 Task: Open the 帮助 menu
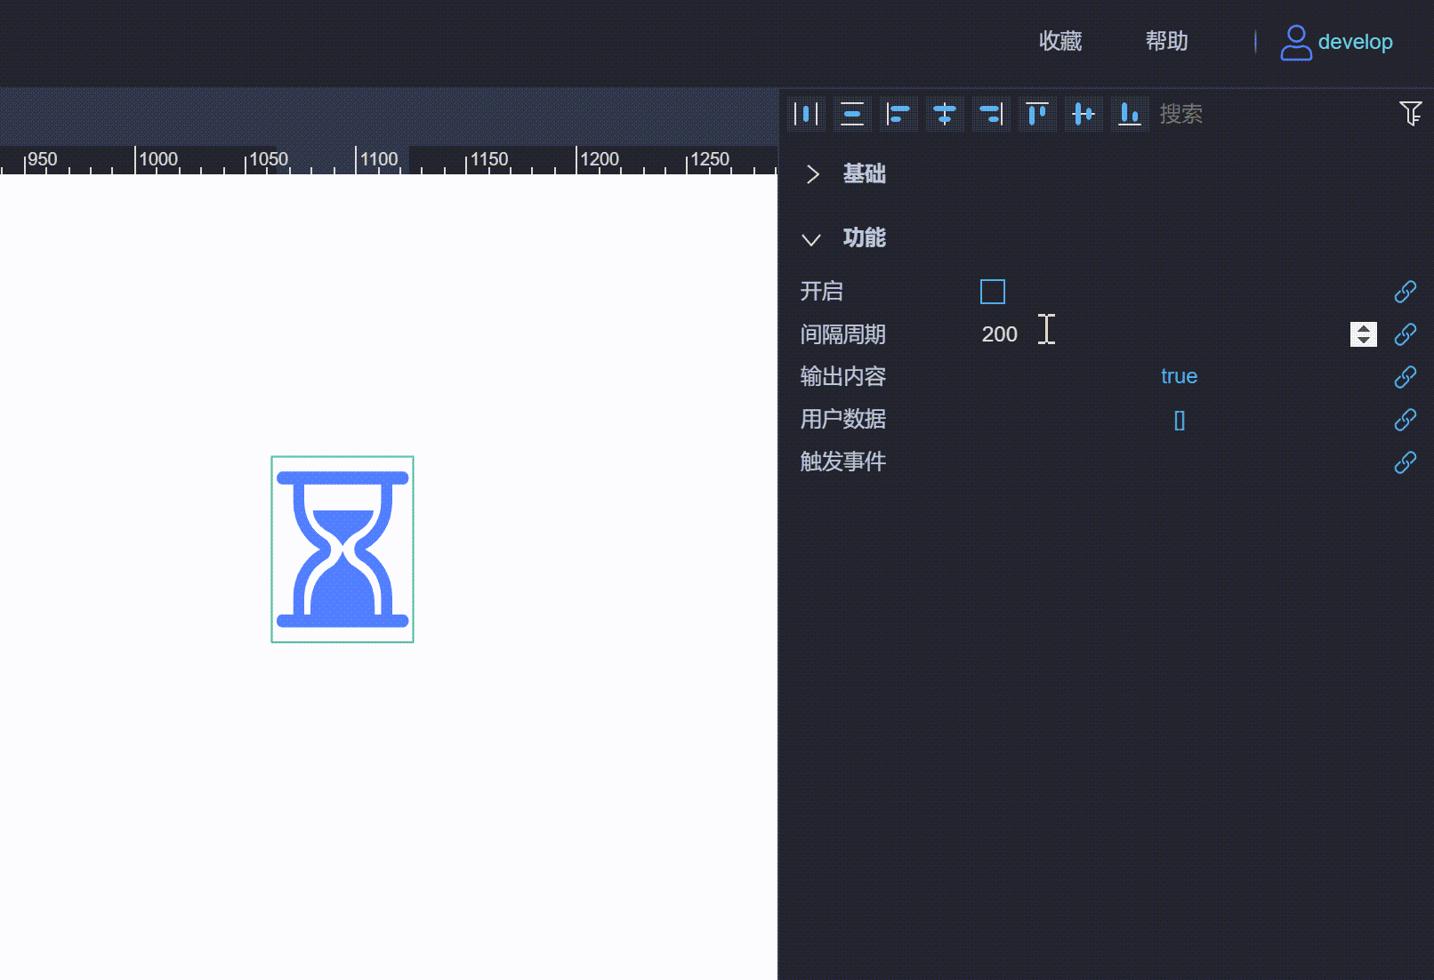pos(1166,41)
